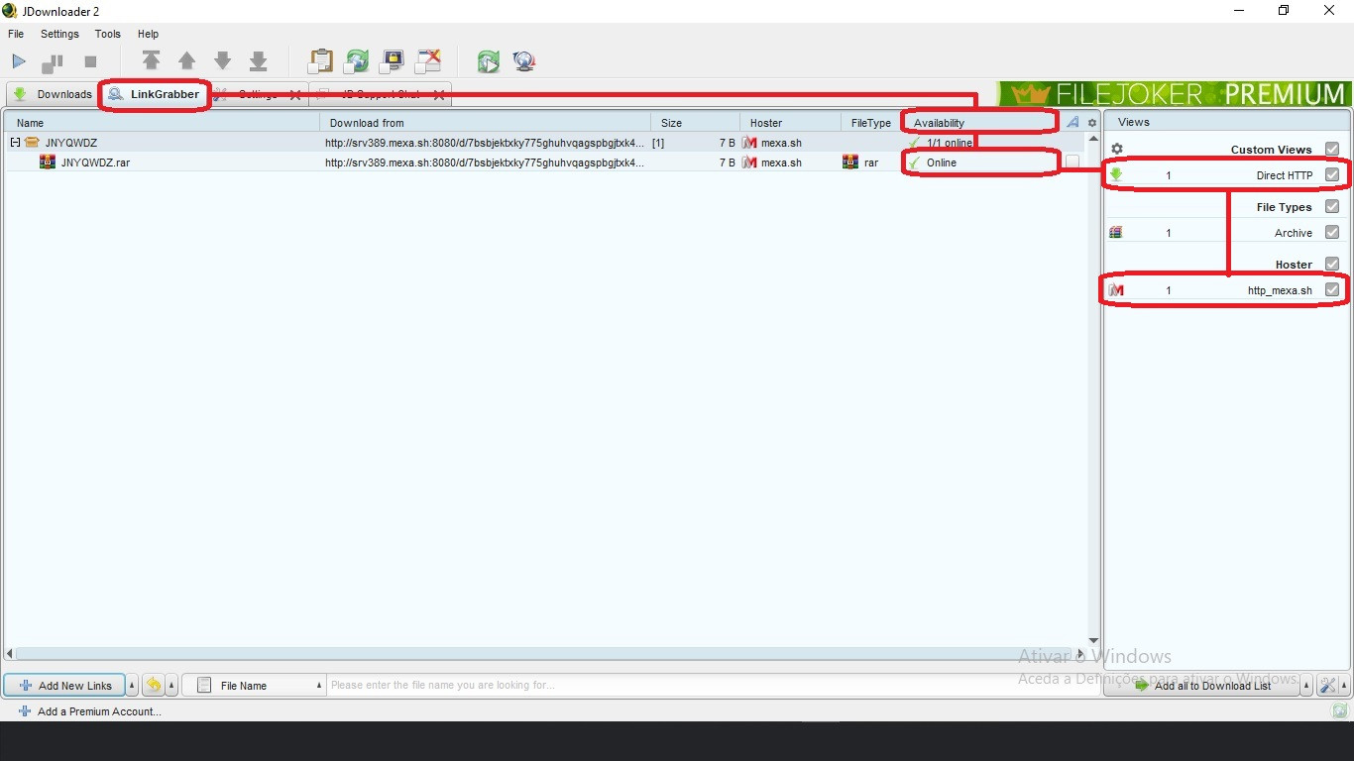Click Add a Premium Account link
Image resolution: width=1354 pixels, height=761 pixels.
click(89, 711)
